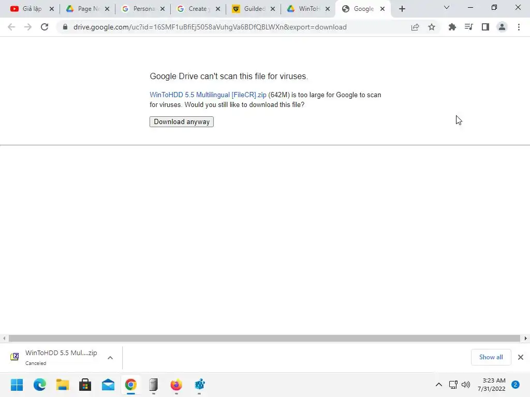Screen dimensions: 530x397
Task: Show hidden system tray icons
Action: pos(439,385)
